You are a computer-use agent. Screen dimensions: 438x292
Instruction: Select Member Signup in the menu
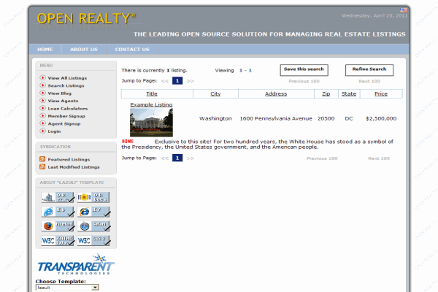(x=66, y=116)
